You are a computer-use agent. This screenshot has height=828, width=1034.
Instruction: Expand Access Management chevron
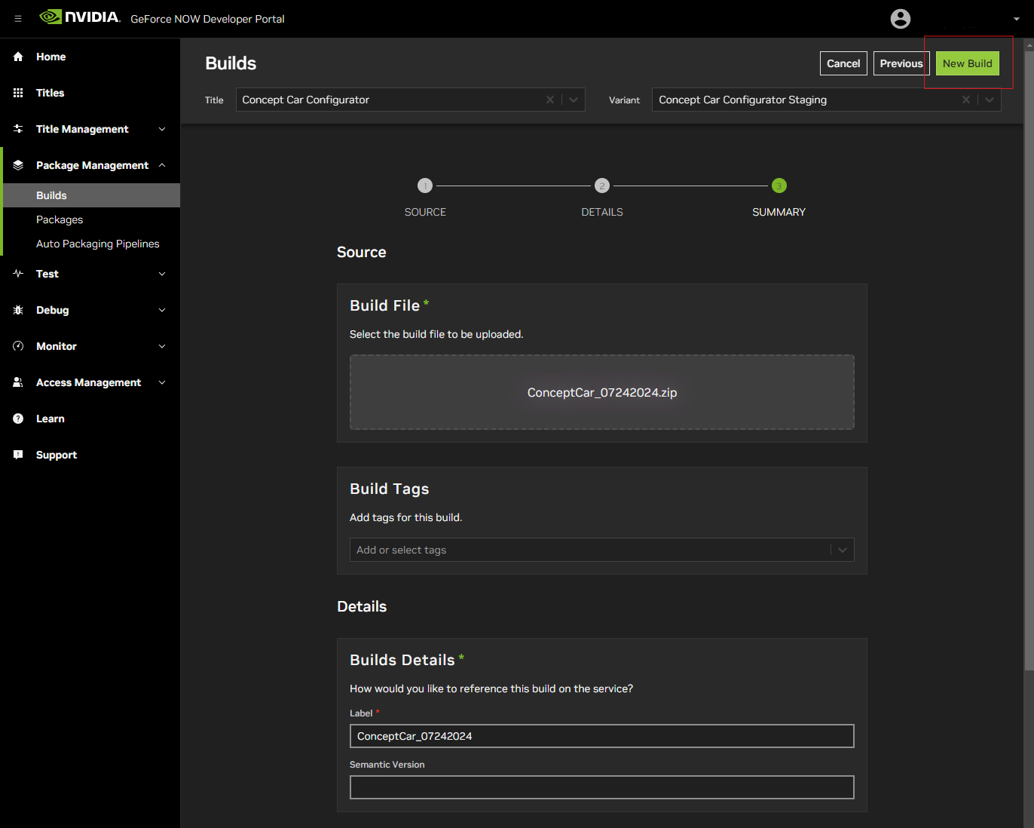point(162,382)
